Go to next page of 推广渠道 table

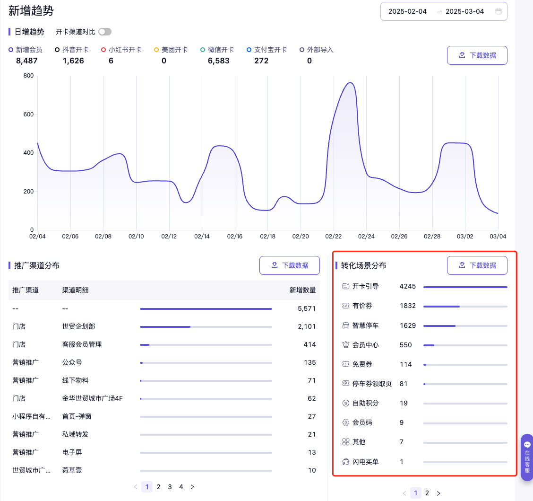point(192,487)
